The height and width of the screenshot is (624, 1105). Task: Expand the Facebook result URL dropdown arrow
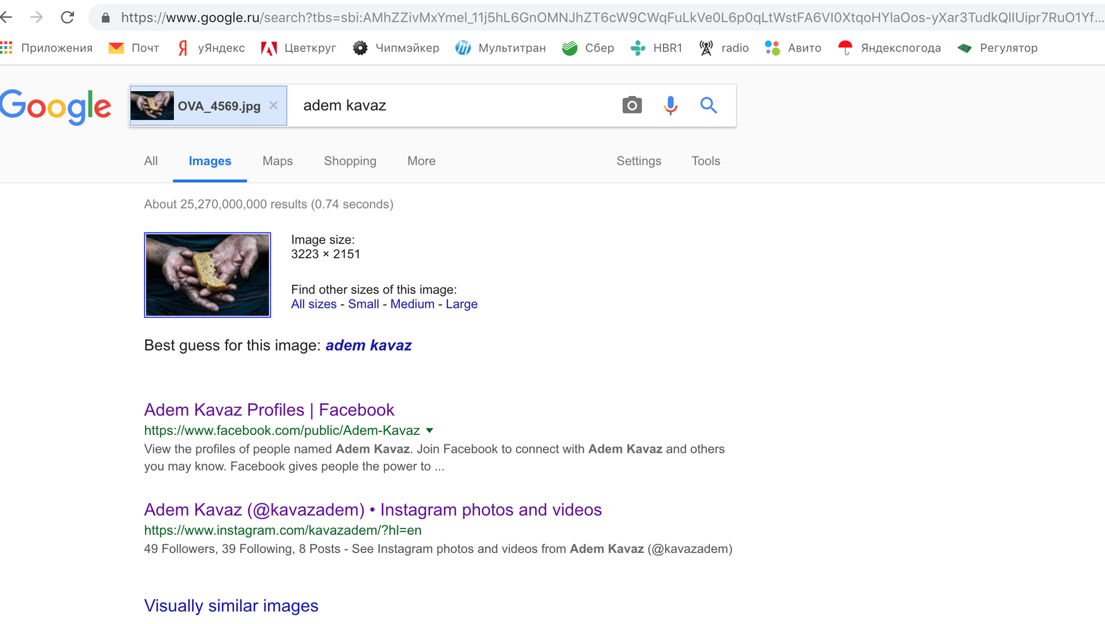click(x=430, y=431)
